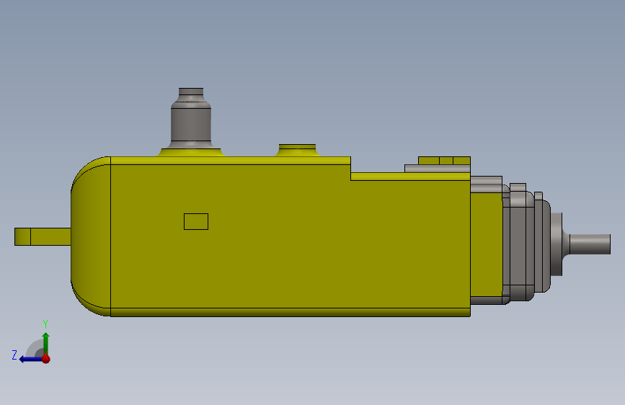Select the yellow mounting tab on left end
This screenshot has height=405, width=625.
click(43, 237)
